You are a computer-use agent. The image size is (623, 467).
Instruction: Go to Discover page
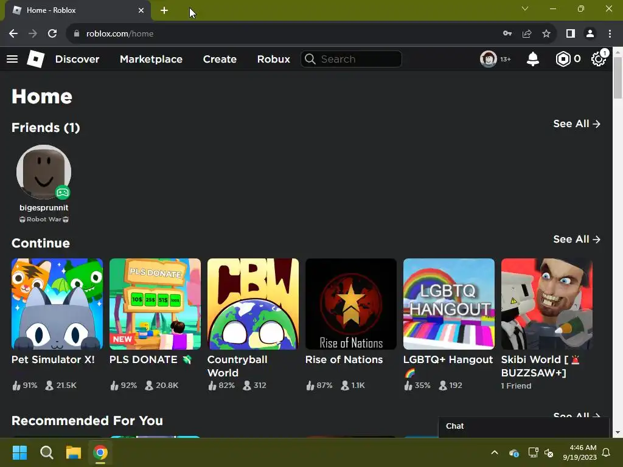pyautogui.click(x=77, y=59)
